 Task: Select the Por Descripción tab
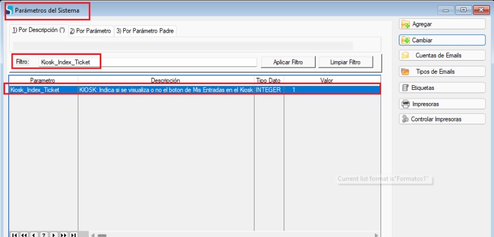click(x=38, y=31)
